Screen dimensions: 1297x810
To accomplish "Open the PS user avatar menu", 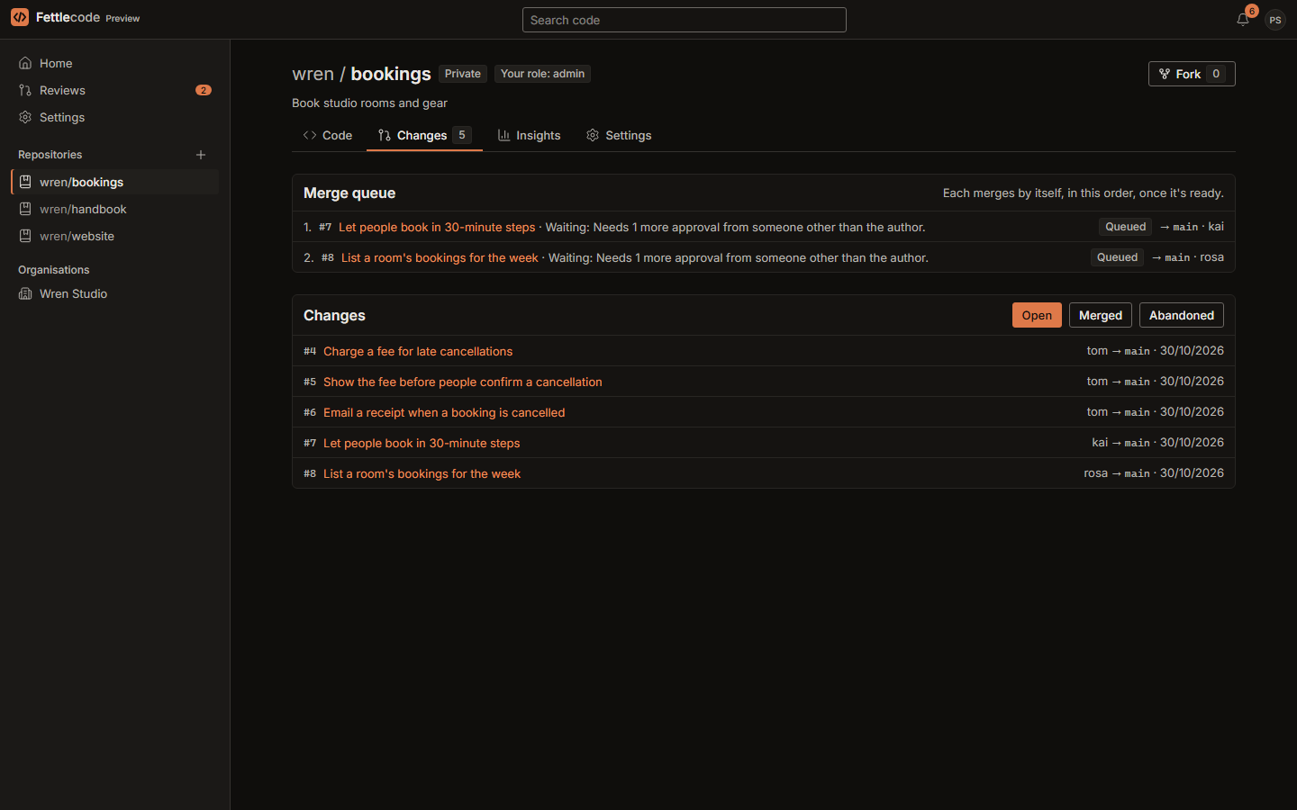I will coord(1274,20).
